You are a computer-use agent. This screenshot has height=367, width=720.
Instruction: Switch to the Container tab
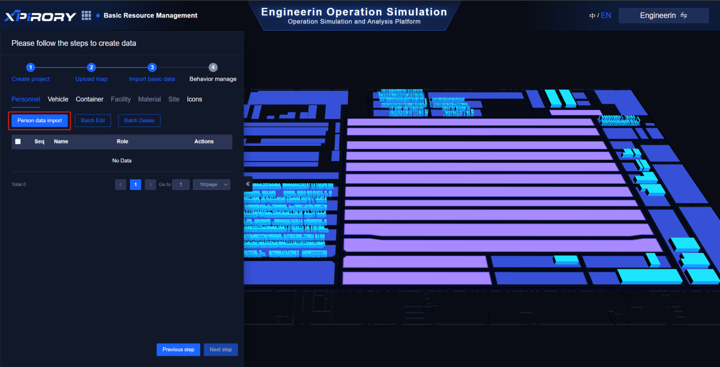90,99
